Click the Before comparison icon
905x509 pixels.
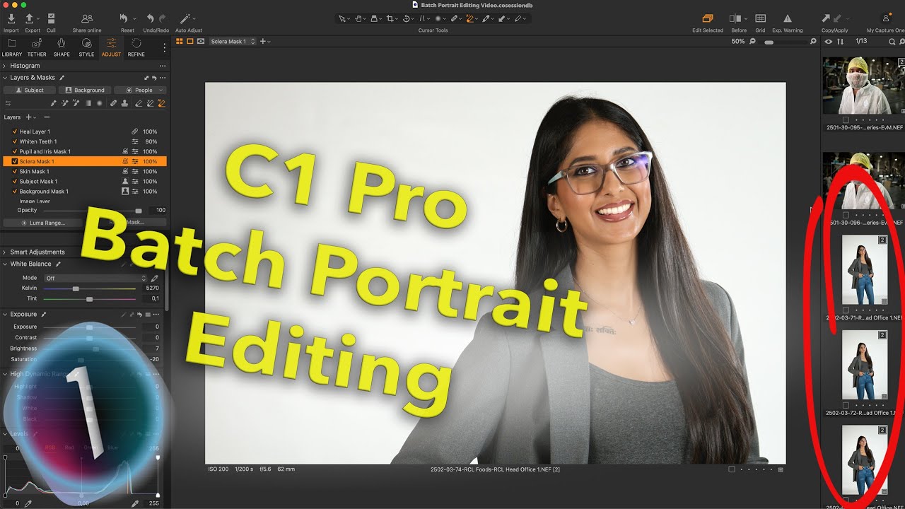coord(735,18)
